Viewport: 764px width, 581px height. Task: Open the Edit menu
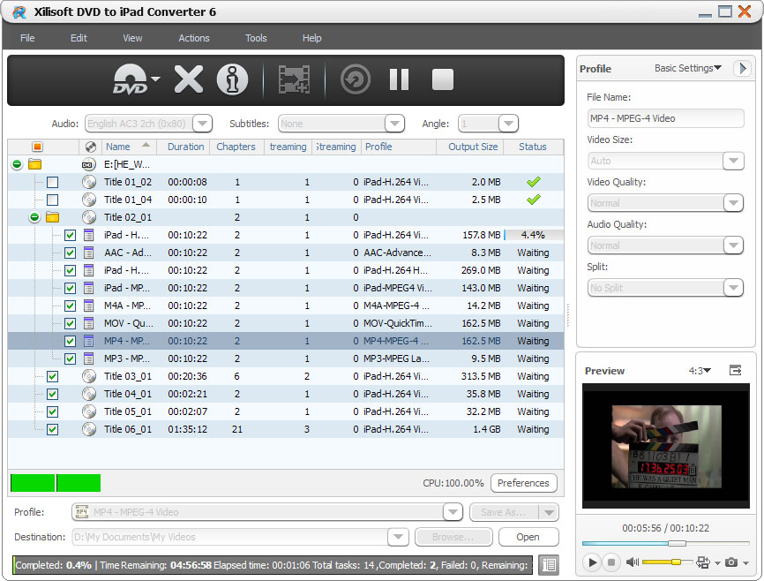pos(79,38)
